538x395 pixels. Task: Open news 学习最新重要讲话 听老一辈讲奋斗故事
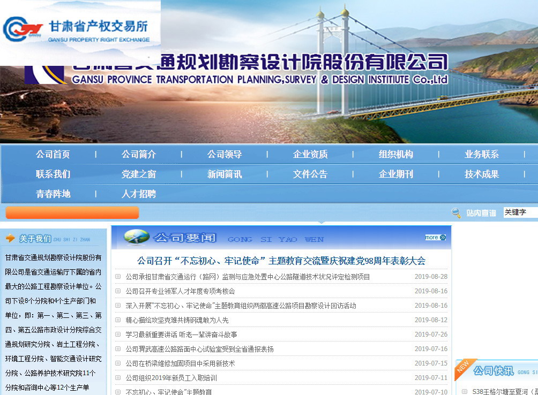point(181,335)
